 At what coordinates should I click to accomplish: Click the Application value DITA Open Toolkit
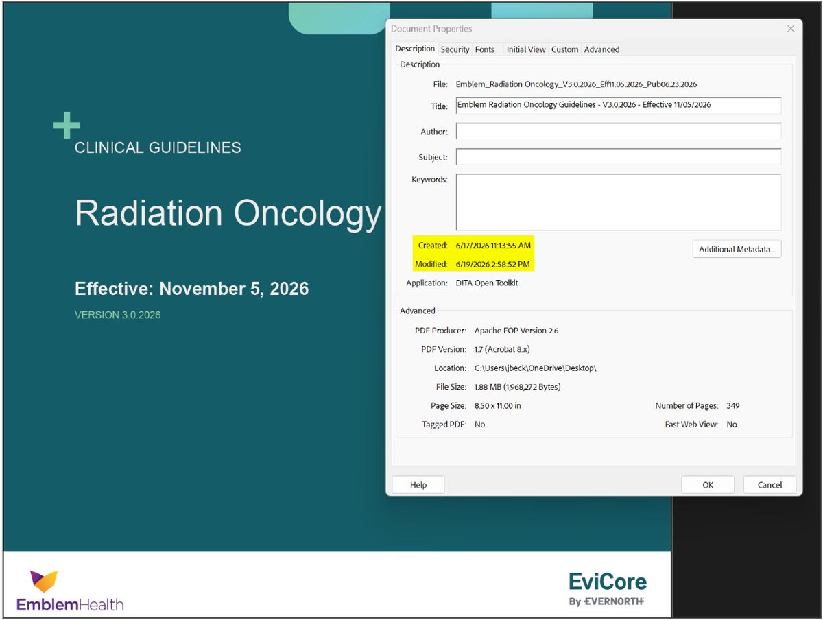point(487,283)
